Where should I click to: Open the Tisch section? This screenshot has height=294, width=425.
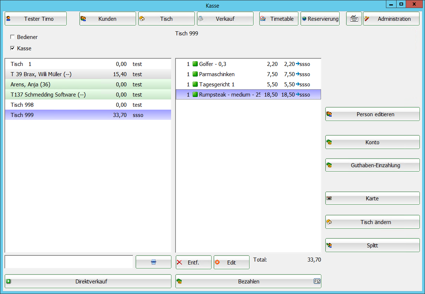(166, 19)
